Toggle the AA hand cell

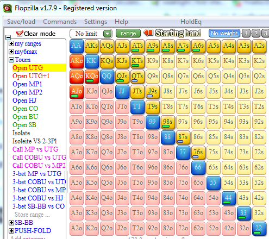pyautogui.click(x=77, y=46)
